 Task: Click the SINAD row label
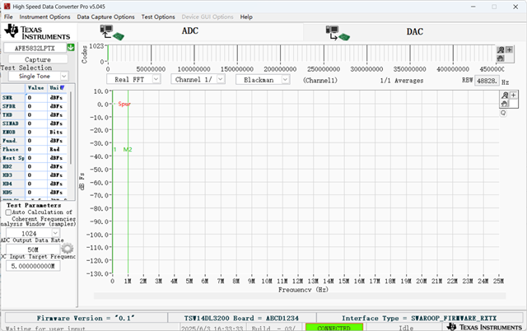(x=11, y=124)
